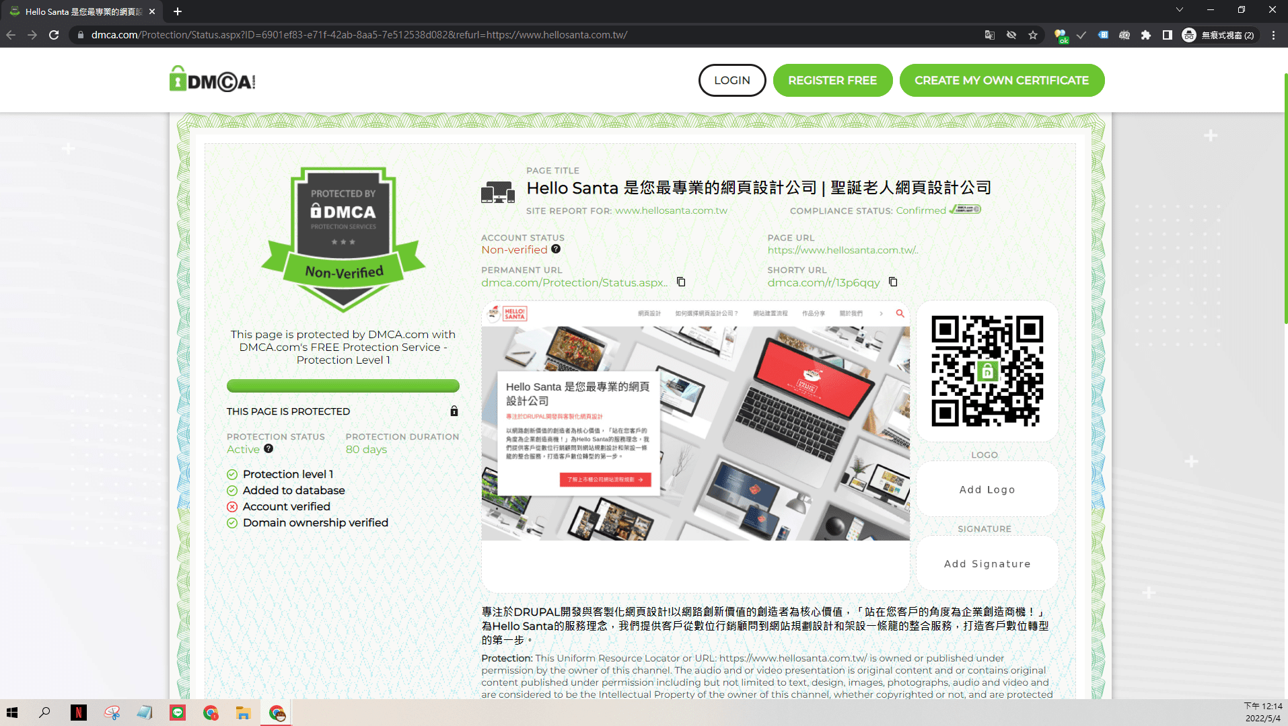Screen dimensions: 1288x726
Task: Open Windows taskbar search
Action: pyautogui.click(x=44, y=713)
